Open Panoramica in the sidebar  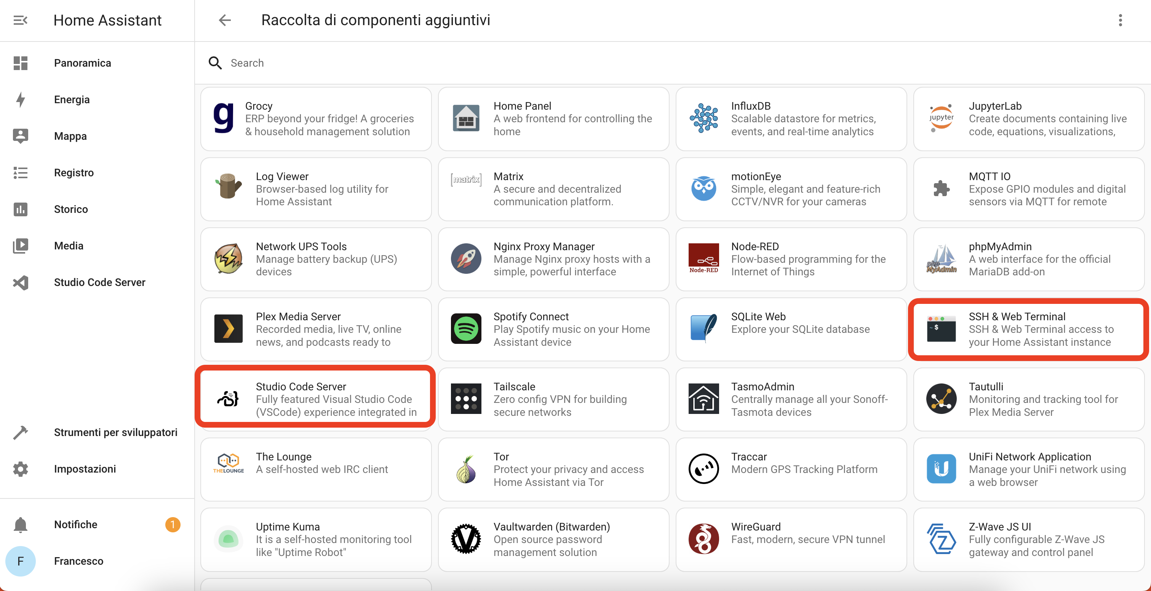(x=97, y=63)
